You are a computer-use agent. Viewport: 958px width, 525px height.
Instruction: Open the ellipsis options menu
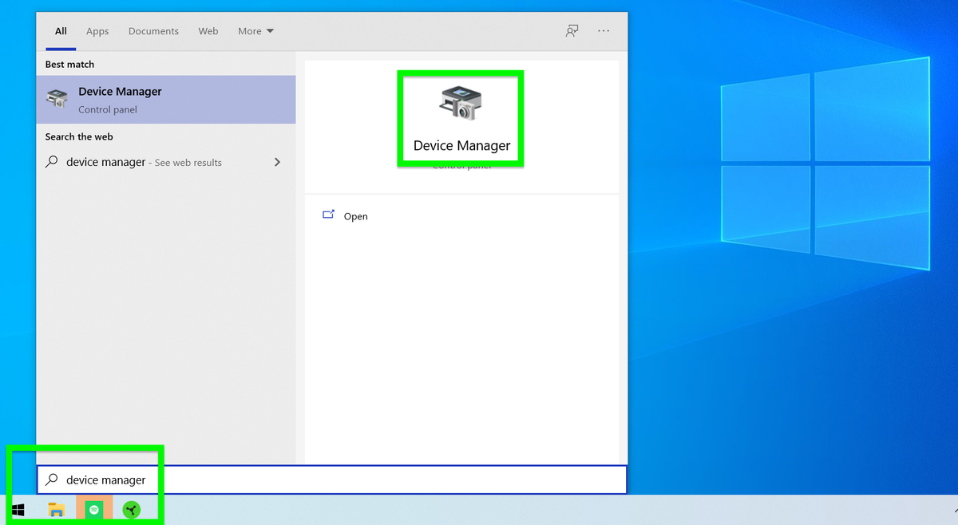tap(603, 30)
